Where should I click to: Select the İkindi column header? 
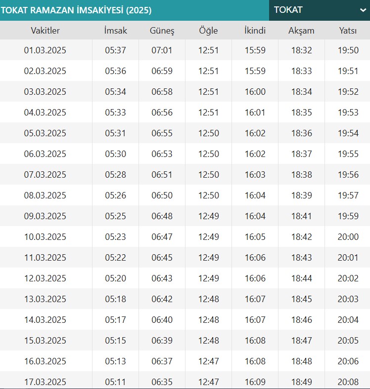255,31
